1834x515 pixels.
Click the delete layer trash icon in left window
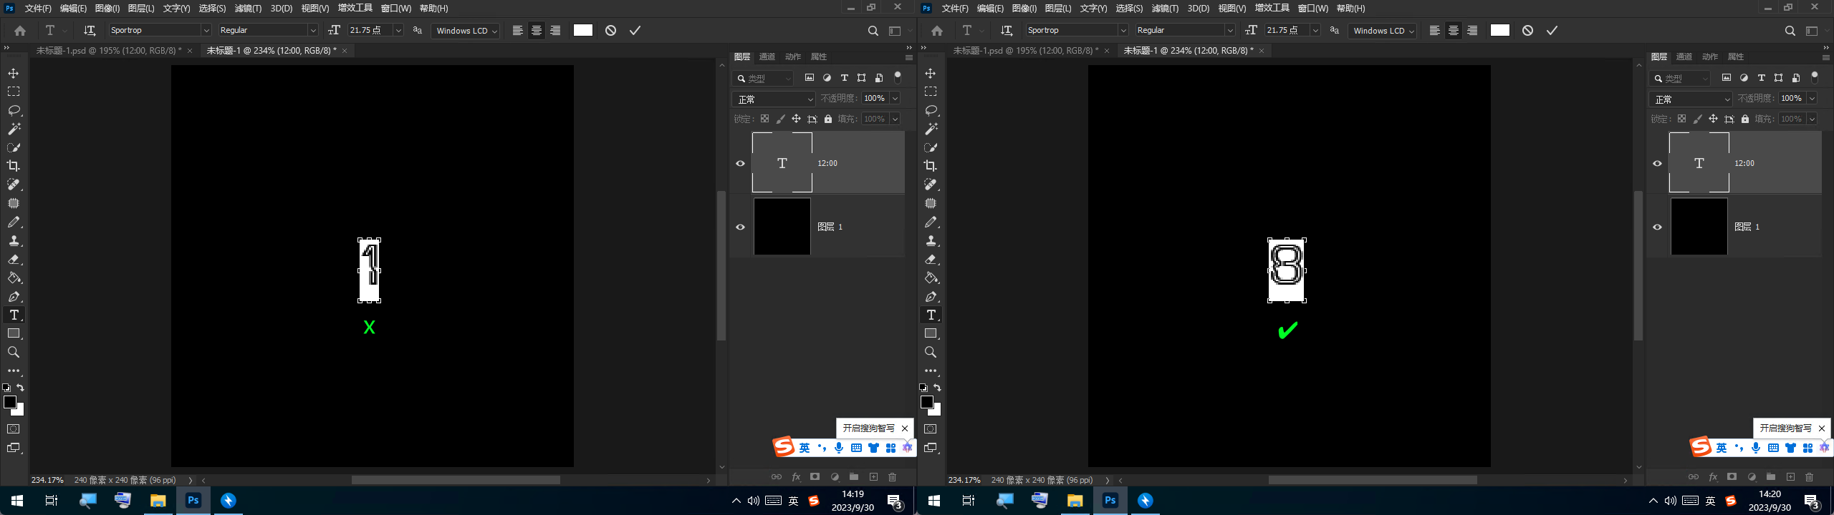(x=892, y=477)
